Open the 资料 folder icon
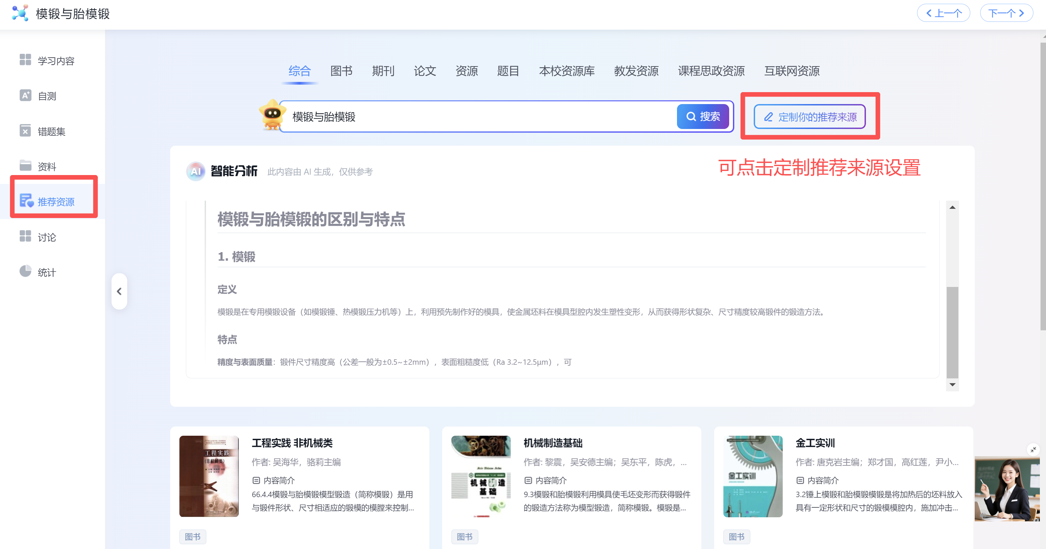Screen dimensions: 1046x549 click(25, 166)
